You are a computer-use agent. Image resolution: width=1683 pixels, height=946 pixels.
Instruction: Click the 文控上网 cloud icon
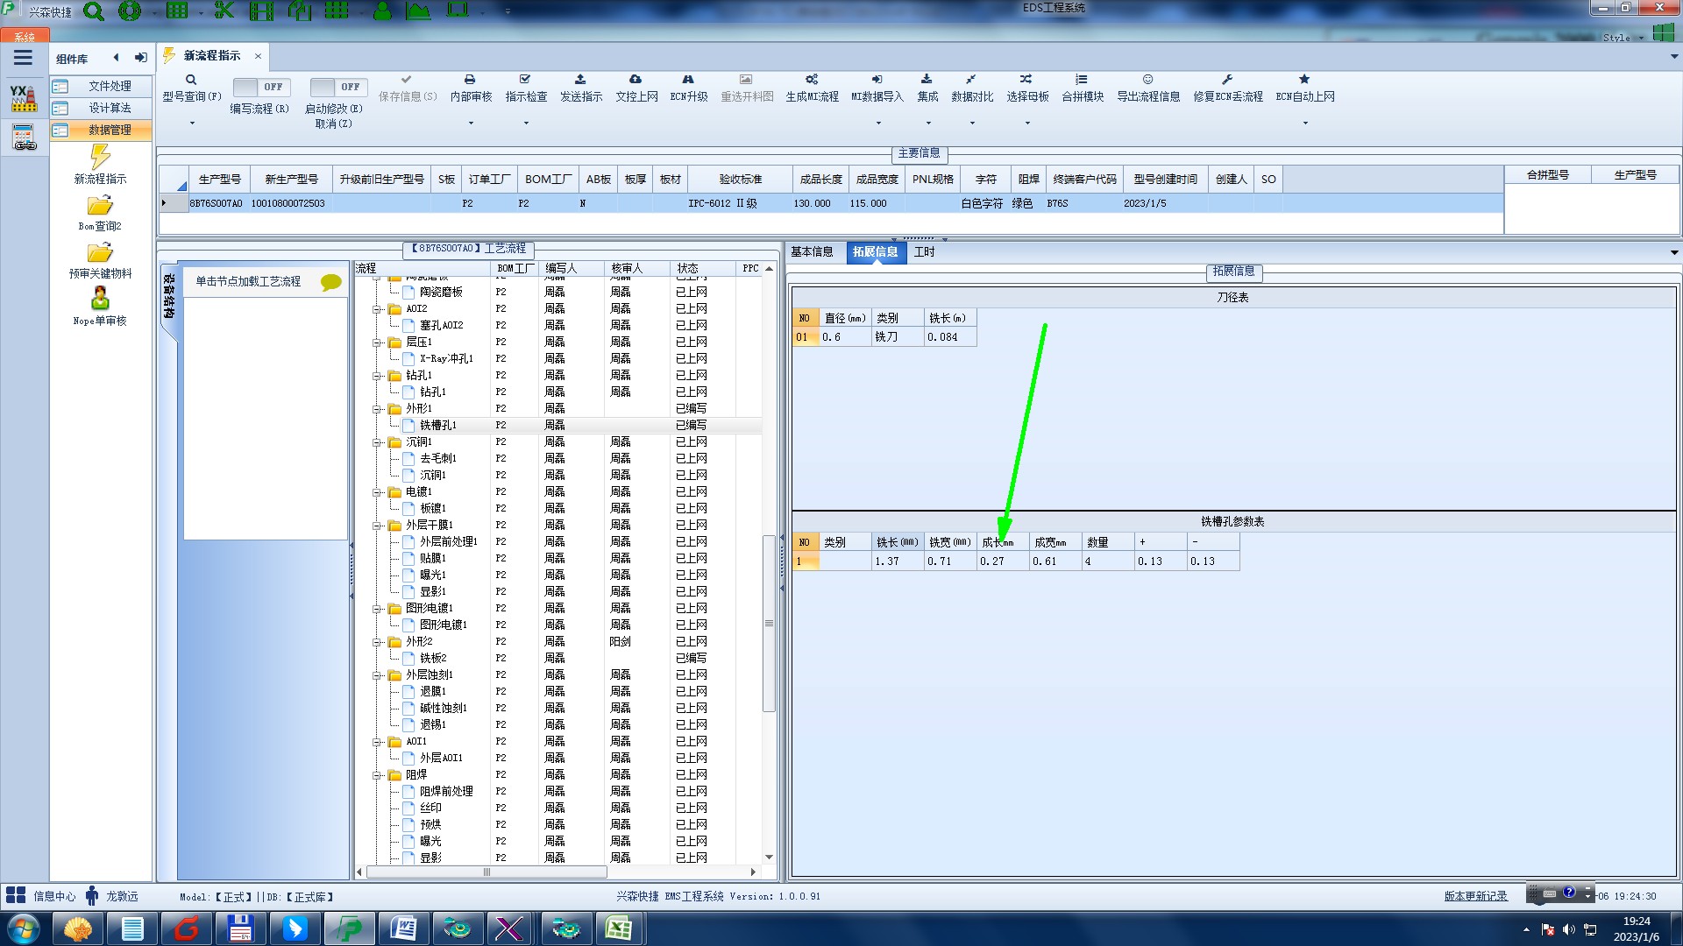click(x=636, y=80)
